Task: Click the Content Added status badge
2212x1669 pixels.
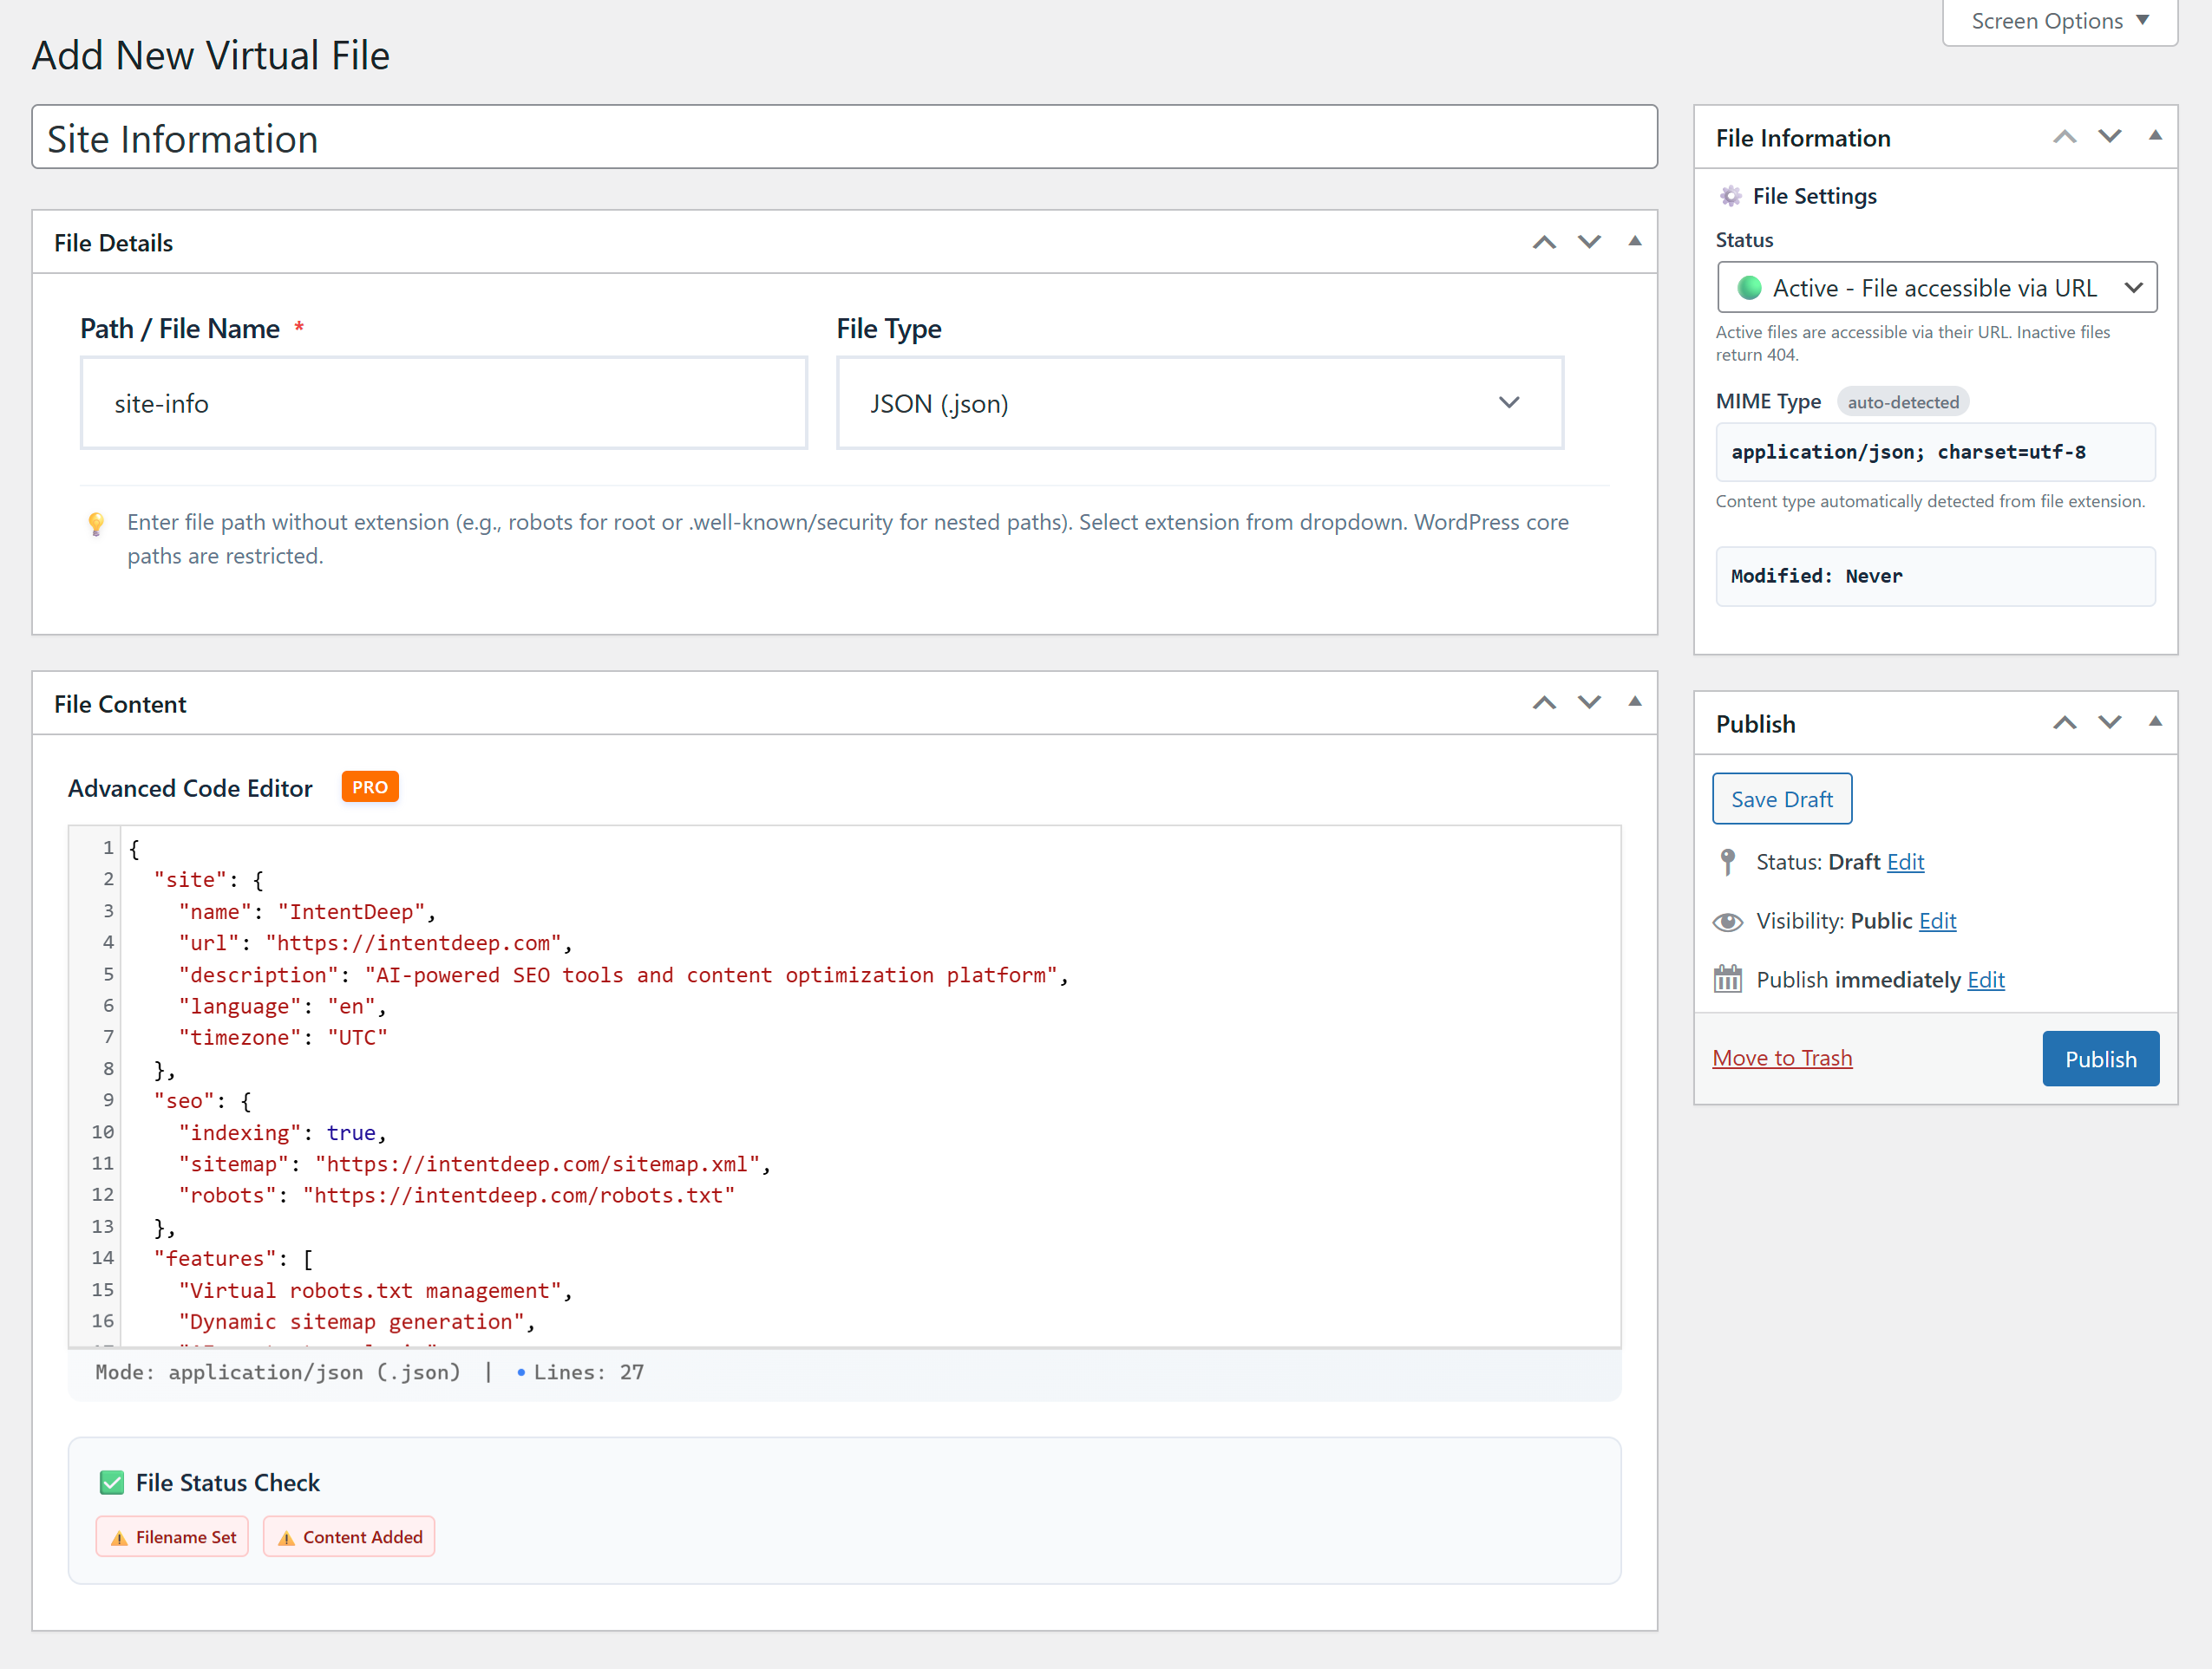Action: (x=349, y=1537)
